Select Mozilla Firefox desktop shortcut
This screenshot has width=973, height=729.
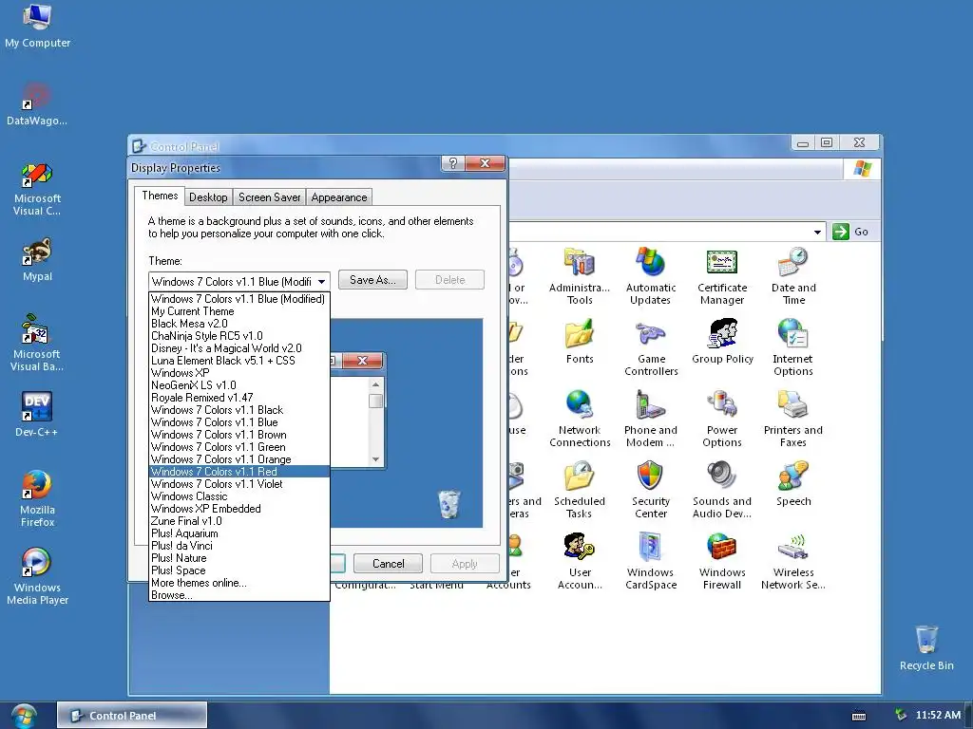pyautogui.click(x=37, y=498)
